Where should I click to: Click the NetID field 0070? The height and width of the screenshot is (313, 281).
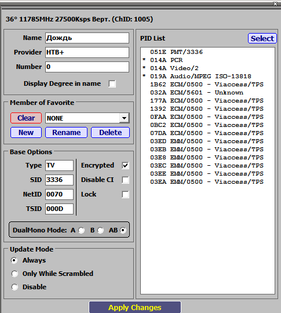coord(59,194)
